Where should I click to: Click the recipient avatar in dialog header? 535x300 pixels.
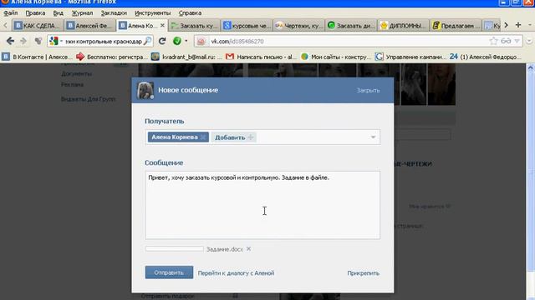point(145,90)
